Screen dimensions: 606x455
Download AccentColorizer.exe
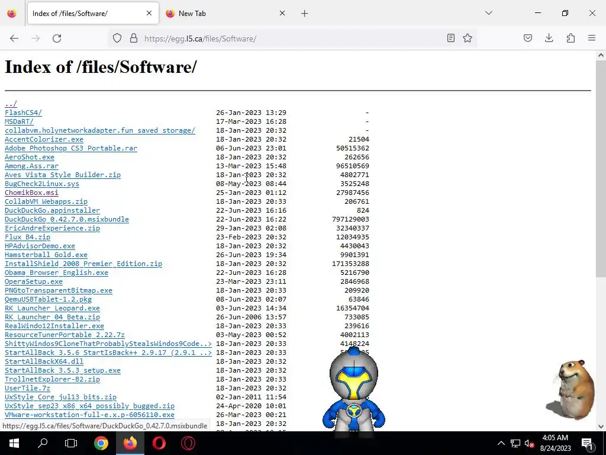coord(44,139)
